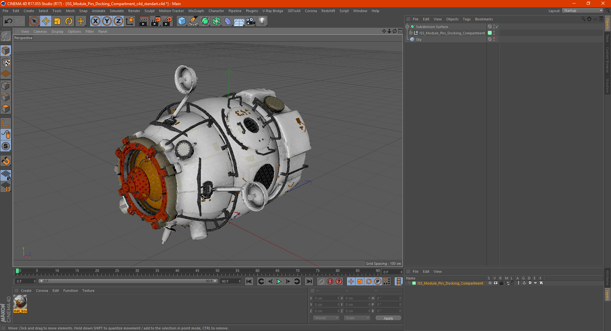Activate the Move tool in the toolbar
Viewport: 611px width, 331px height.
46,21
